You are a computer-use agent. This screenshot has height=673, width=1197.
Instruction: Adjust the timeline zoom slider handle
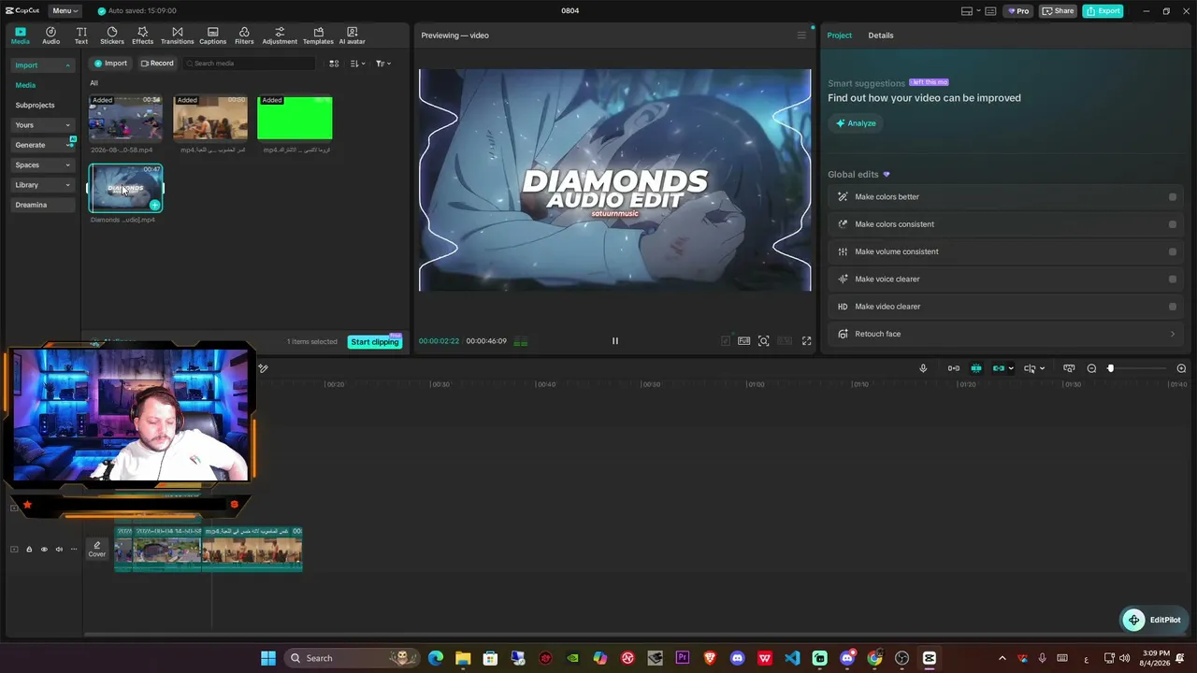(1111, 368)
